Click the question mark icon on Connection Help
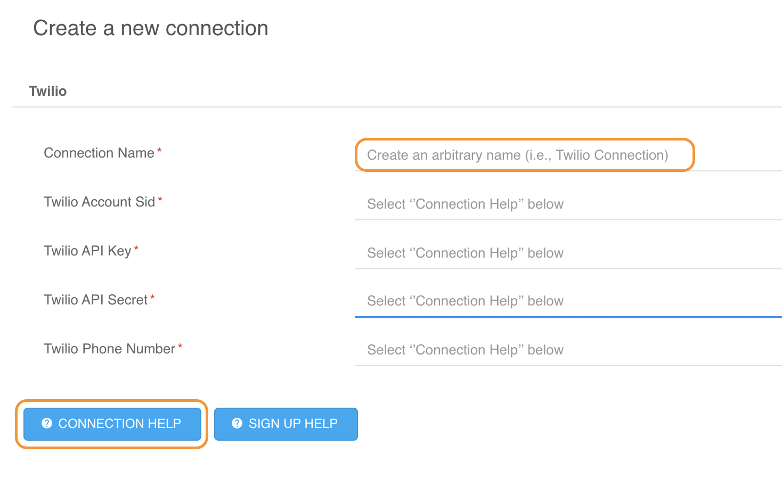This screenshot has width=782, height=479. click(47, 423)
